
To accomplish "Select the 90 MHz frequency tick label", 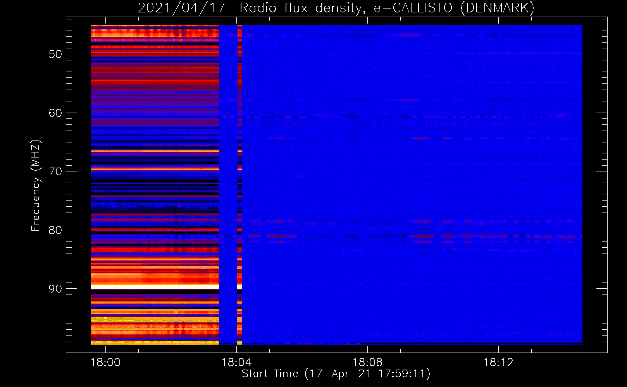I will (55, 289).
